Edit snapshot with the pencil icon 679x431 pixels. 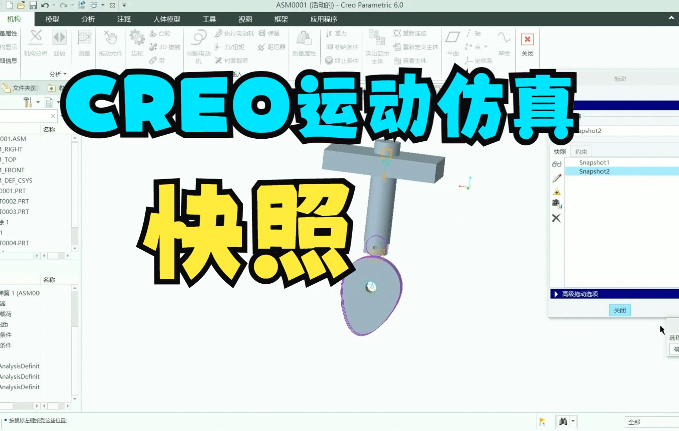(556, 178)
